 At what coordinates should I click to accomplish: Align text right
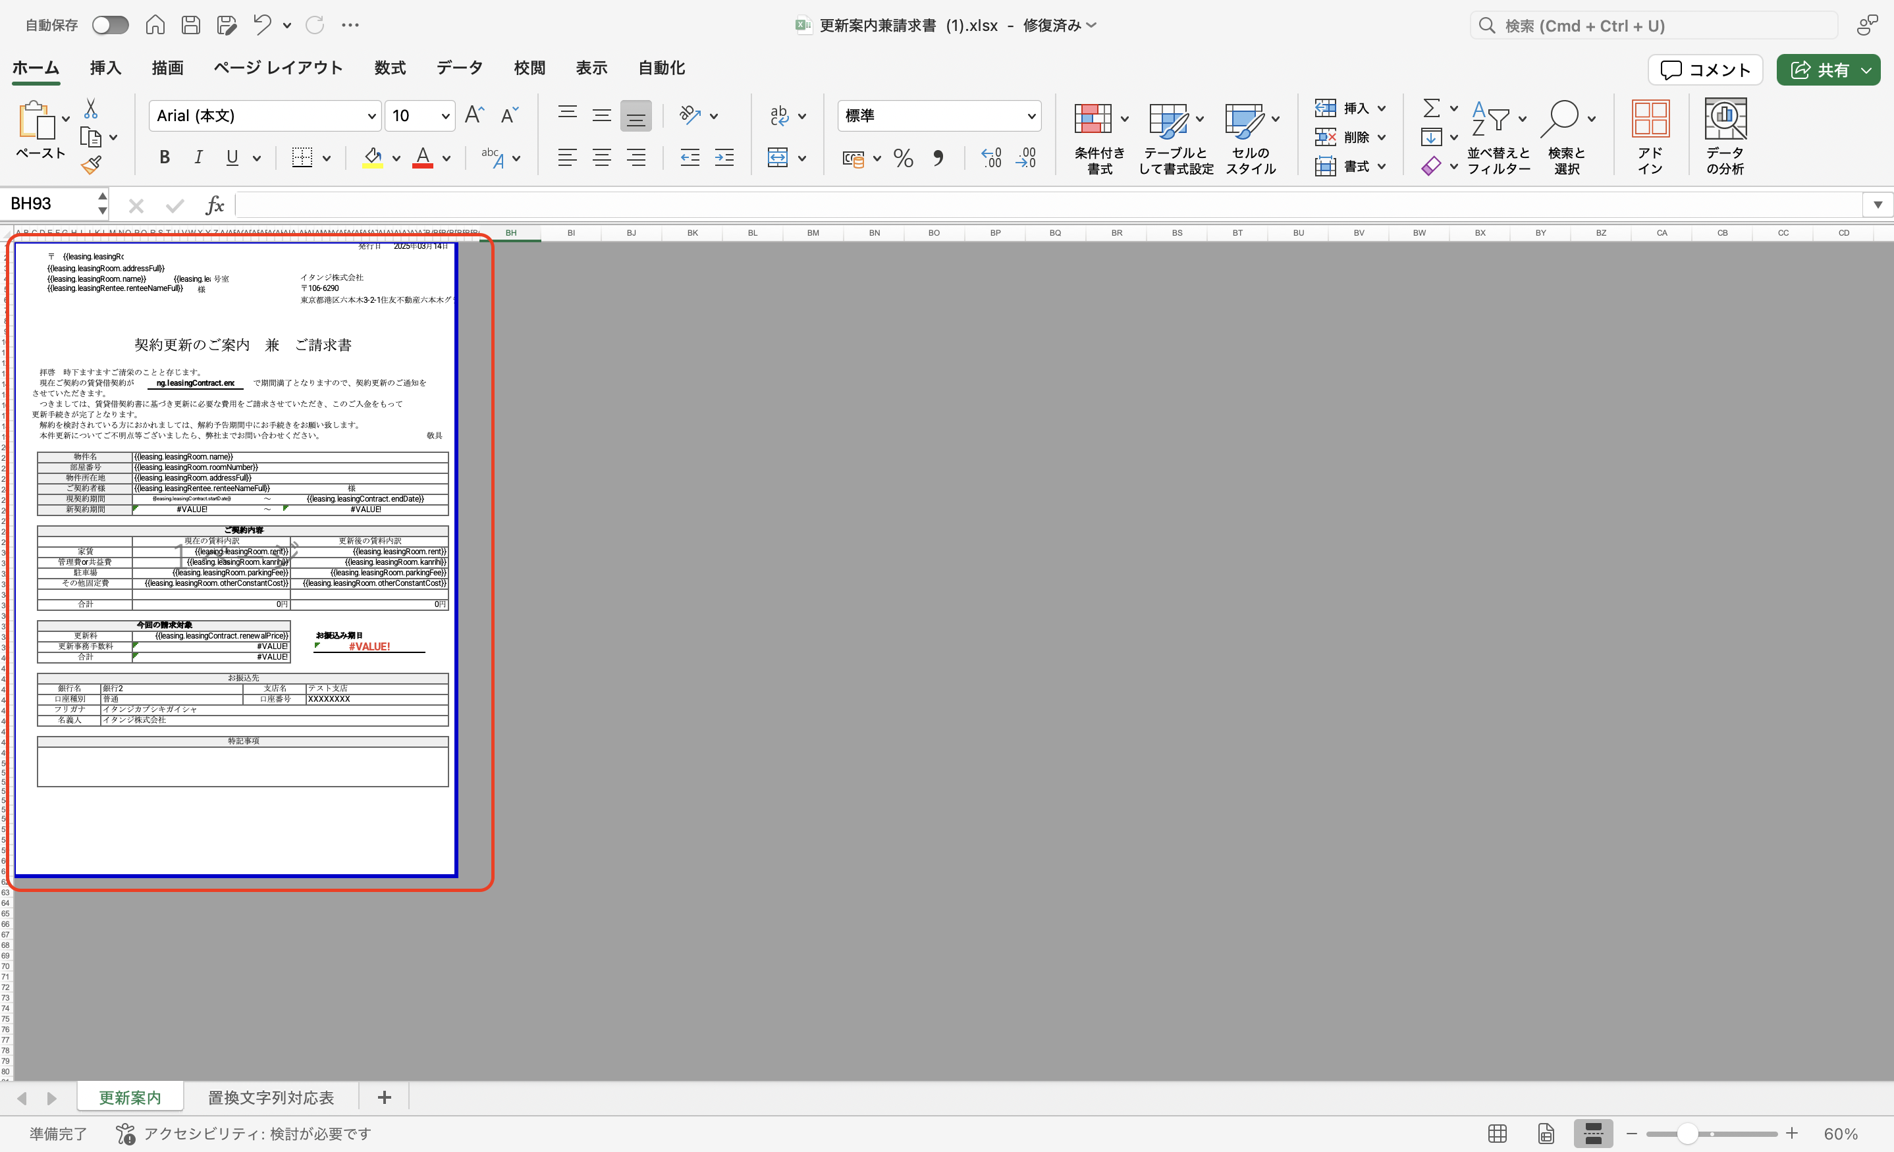point(636,157)
